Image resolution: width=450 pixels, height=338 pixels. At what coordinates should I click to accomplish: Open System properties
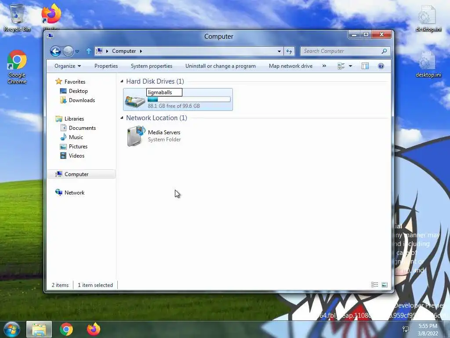tap(152, 66)
